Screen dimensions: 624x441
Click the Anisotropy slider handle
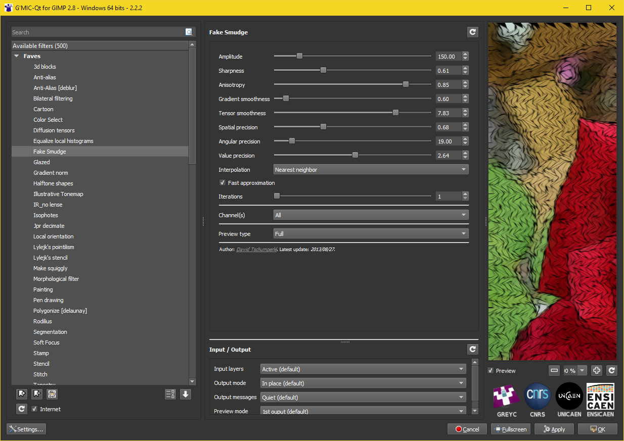click(406, 84)
